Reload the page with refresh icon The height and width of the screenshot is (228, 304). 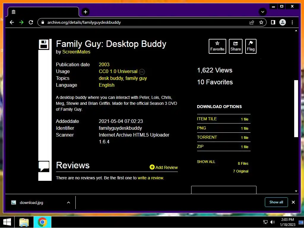[x=31, y=22]
